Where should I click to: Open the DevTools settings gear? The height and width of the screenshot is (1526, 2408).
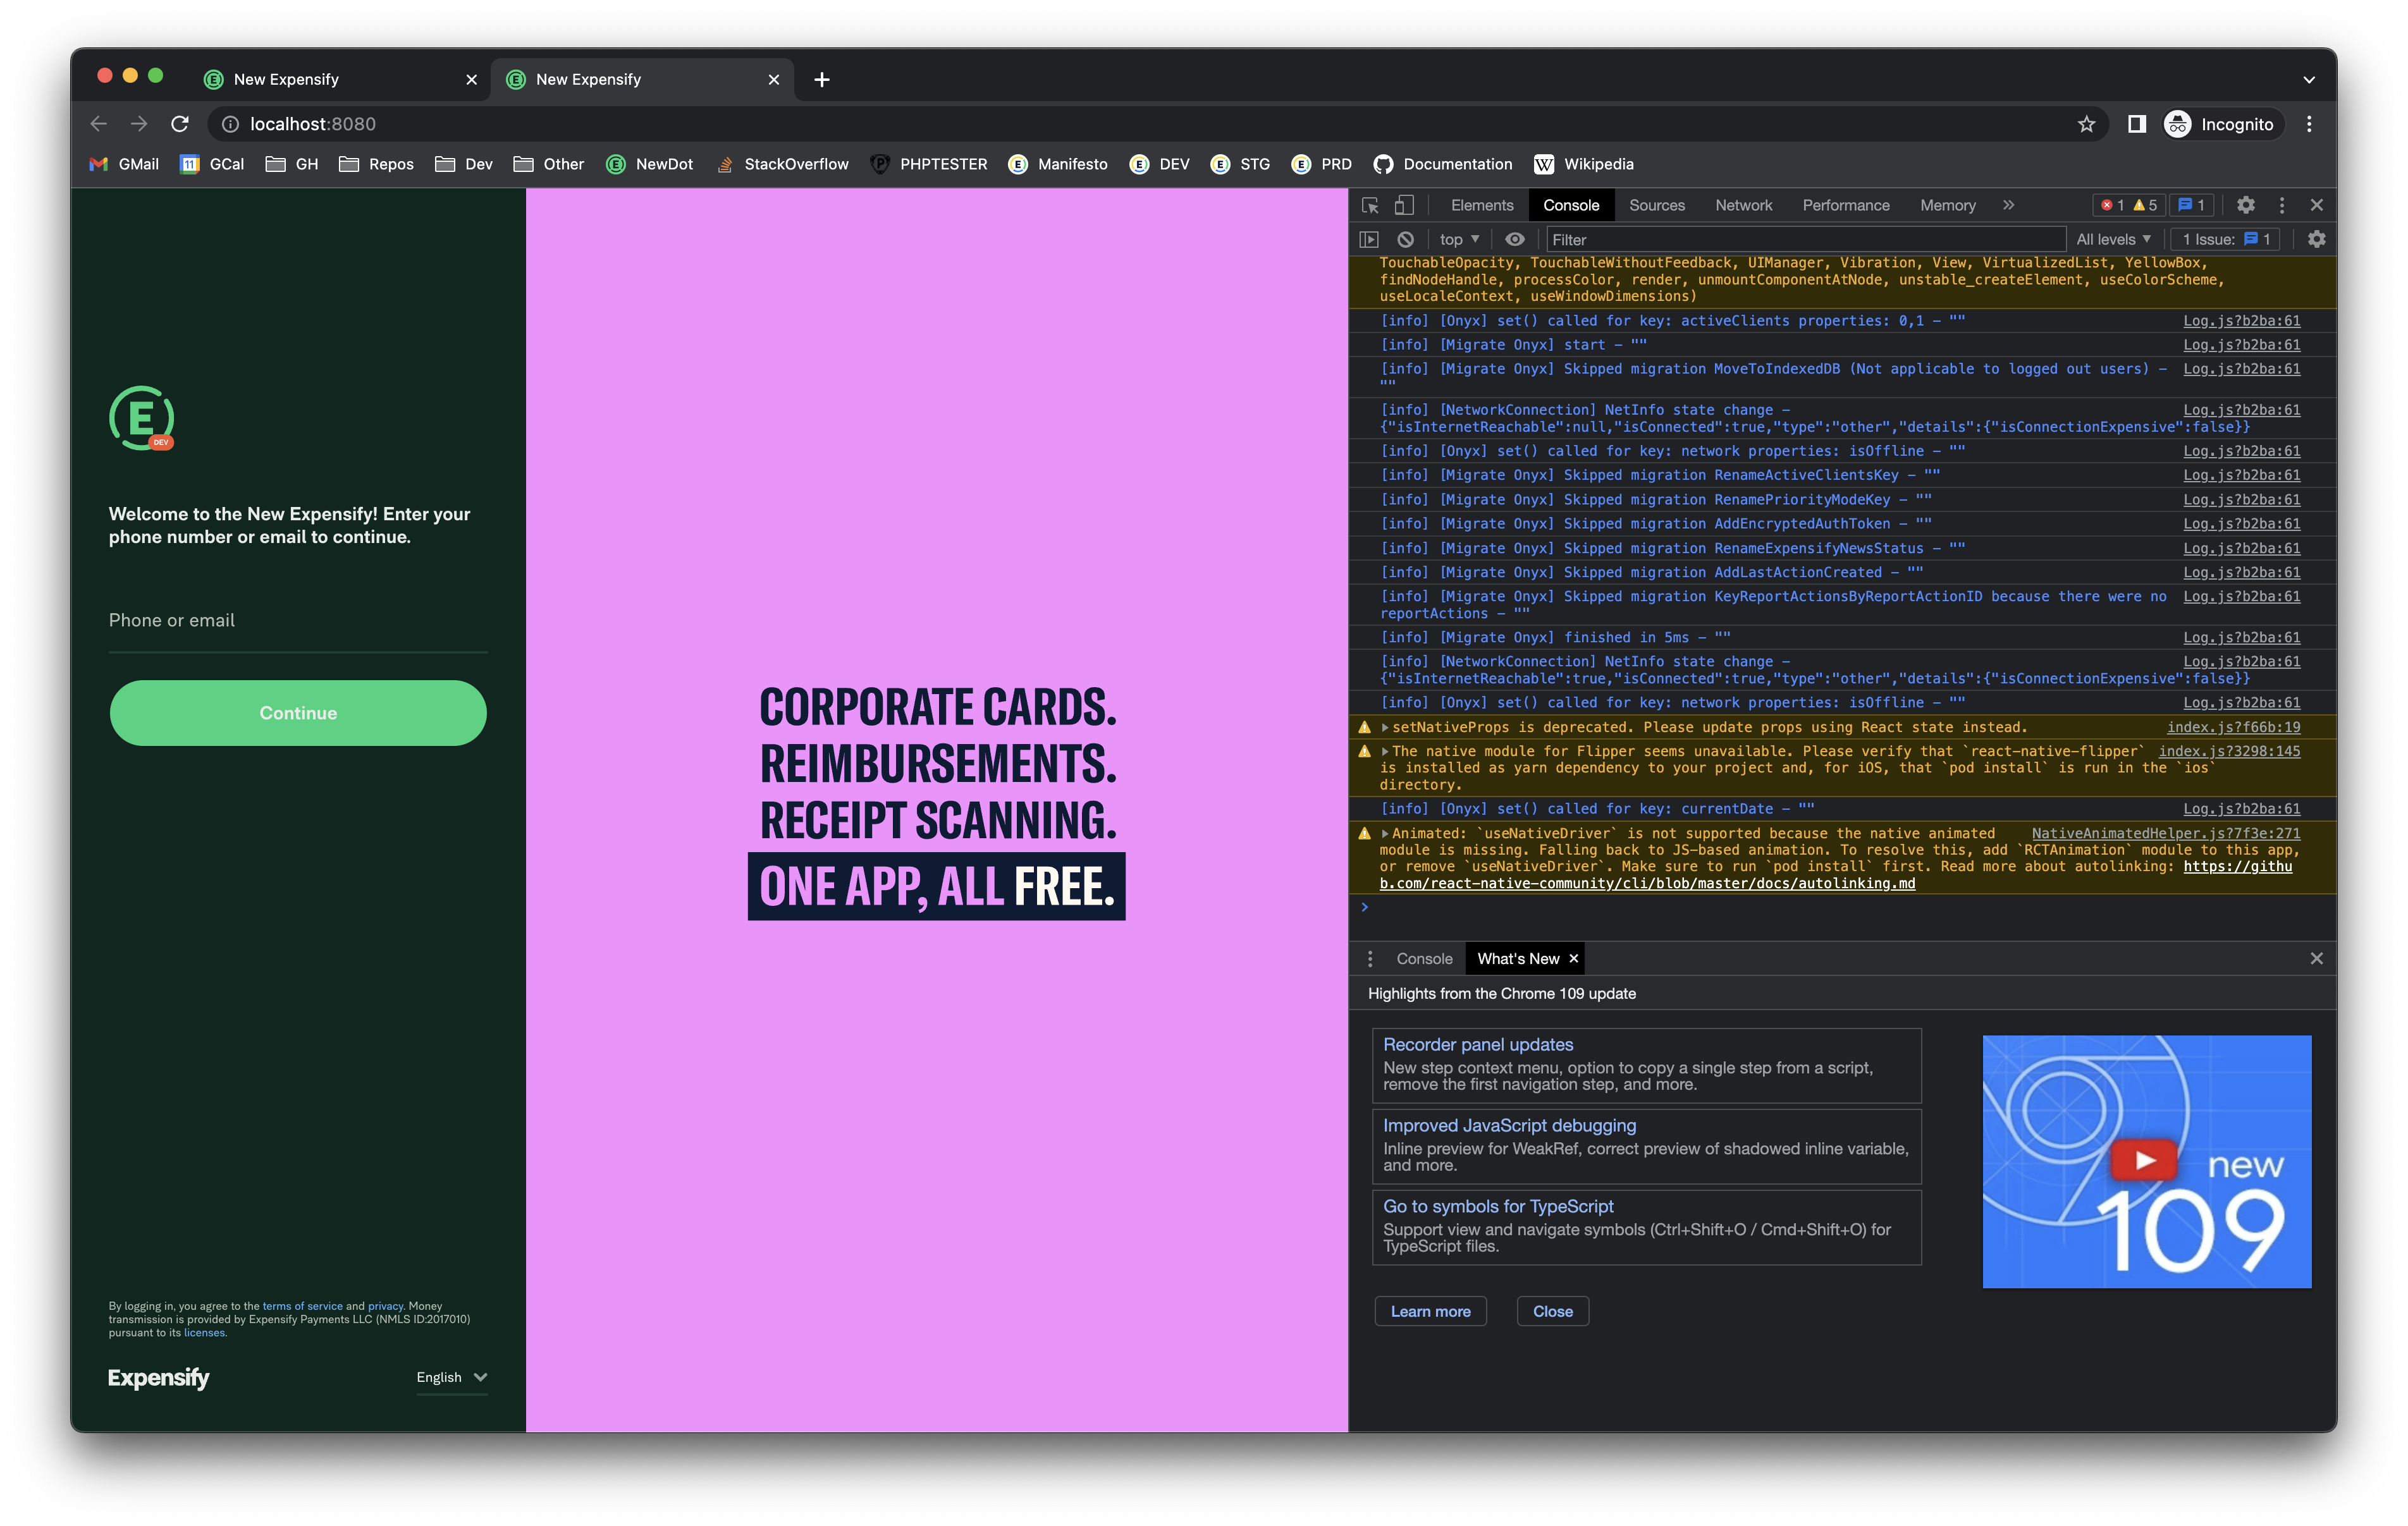pyautogui.click(x=2245, y=205)
